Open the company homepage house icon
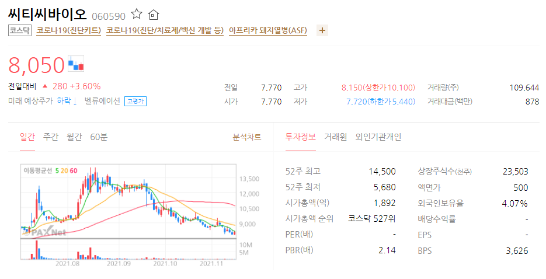 (153, 15)
